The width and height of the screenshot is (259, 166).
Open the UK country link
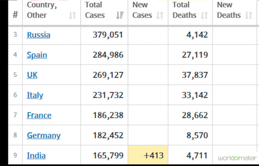[32, 75]
